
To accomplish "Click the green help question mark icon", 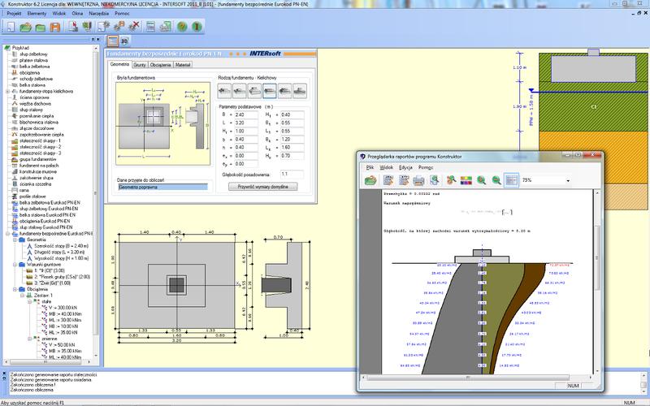I will pos(183,26).
